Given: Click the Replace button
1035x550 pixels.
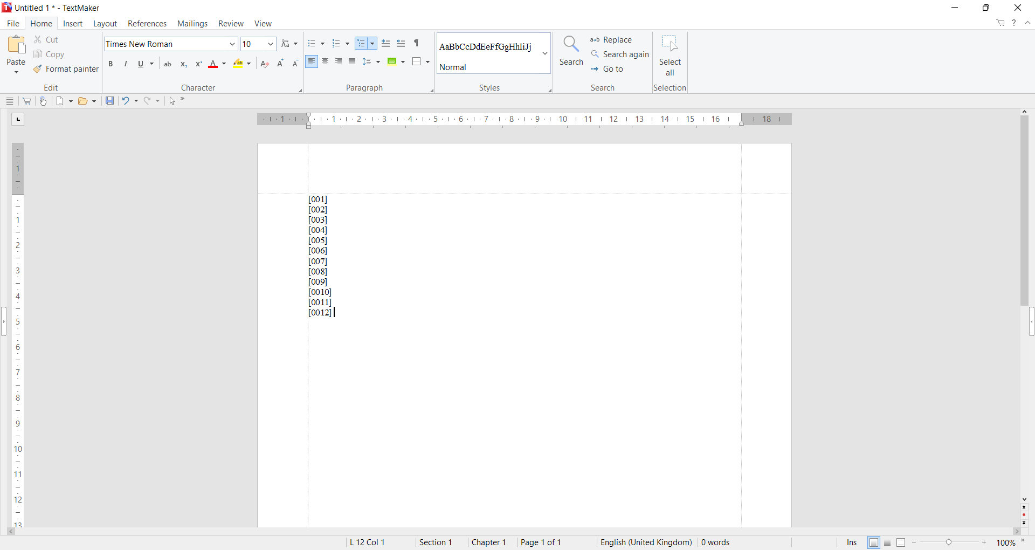Looking at the screenshot, I should pos(611,40).
